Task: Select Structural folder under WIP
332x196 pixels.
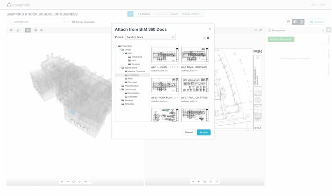Action: pos(134,64)
